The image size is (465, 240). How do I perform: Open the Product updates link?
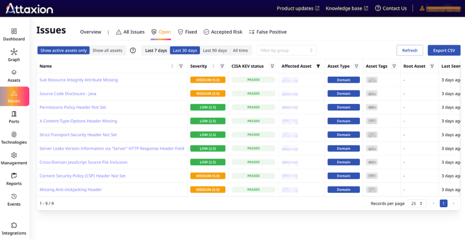tap(298, 8)
